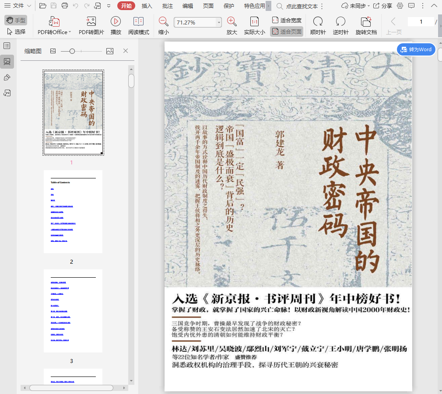Select the 手型 hand tool
442x394 pixels.
[16, 20]
